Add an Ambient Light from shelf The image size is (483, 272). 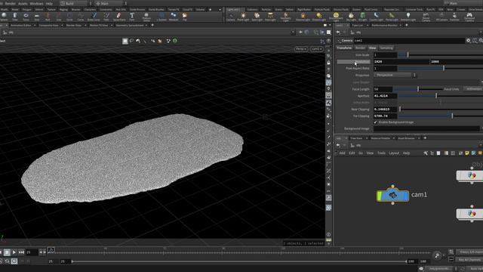(408, 17)
